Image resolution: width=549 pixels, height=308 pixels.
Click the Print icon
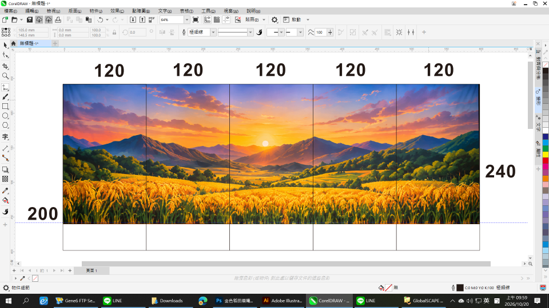pos(58,19)
